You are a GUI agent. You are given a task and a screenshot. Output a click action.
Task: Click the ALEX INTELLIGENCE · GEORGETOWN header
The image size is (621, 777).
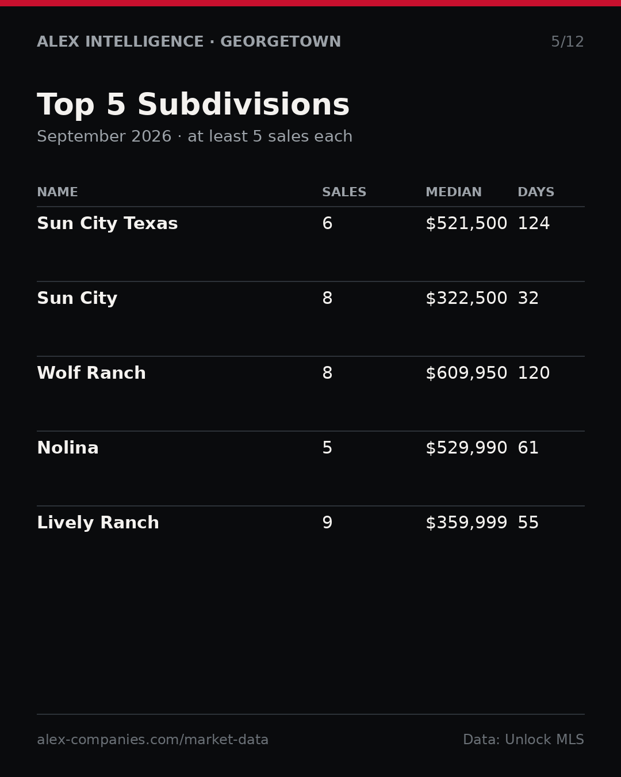pyautogui.click(x=189, y=42)
